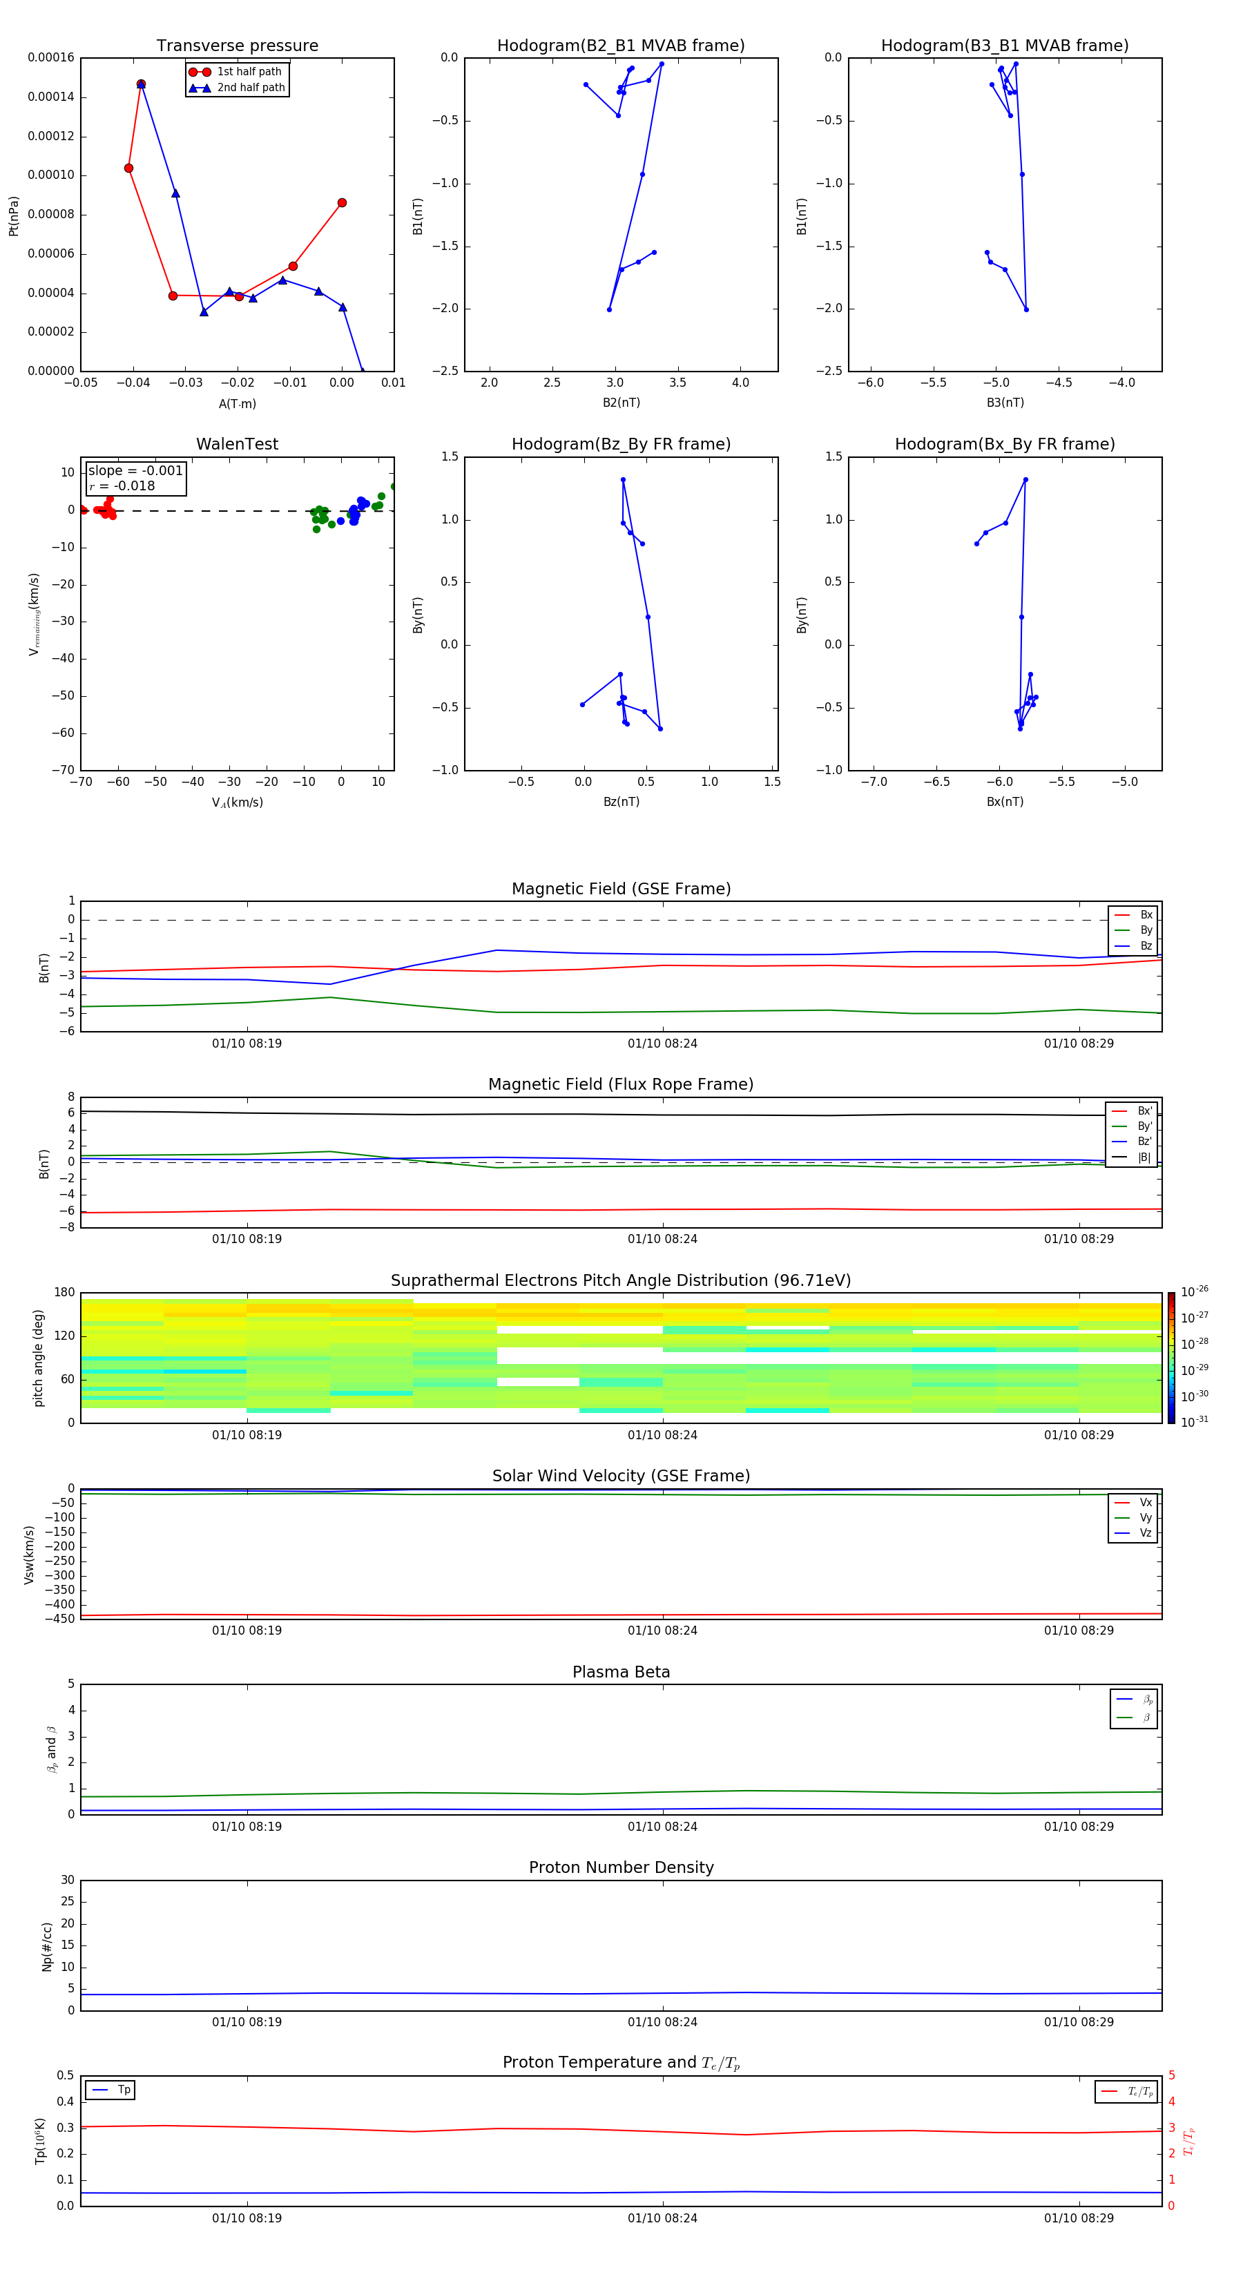1243x2279 pixels.
Task: Click the 'pitch angle (deg)' axis label
Action: (38, 1358)
